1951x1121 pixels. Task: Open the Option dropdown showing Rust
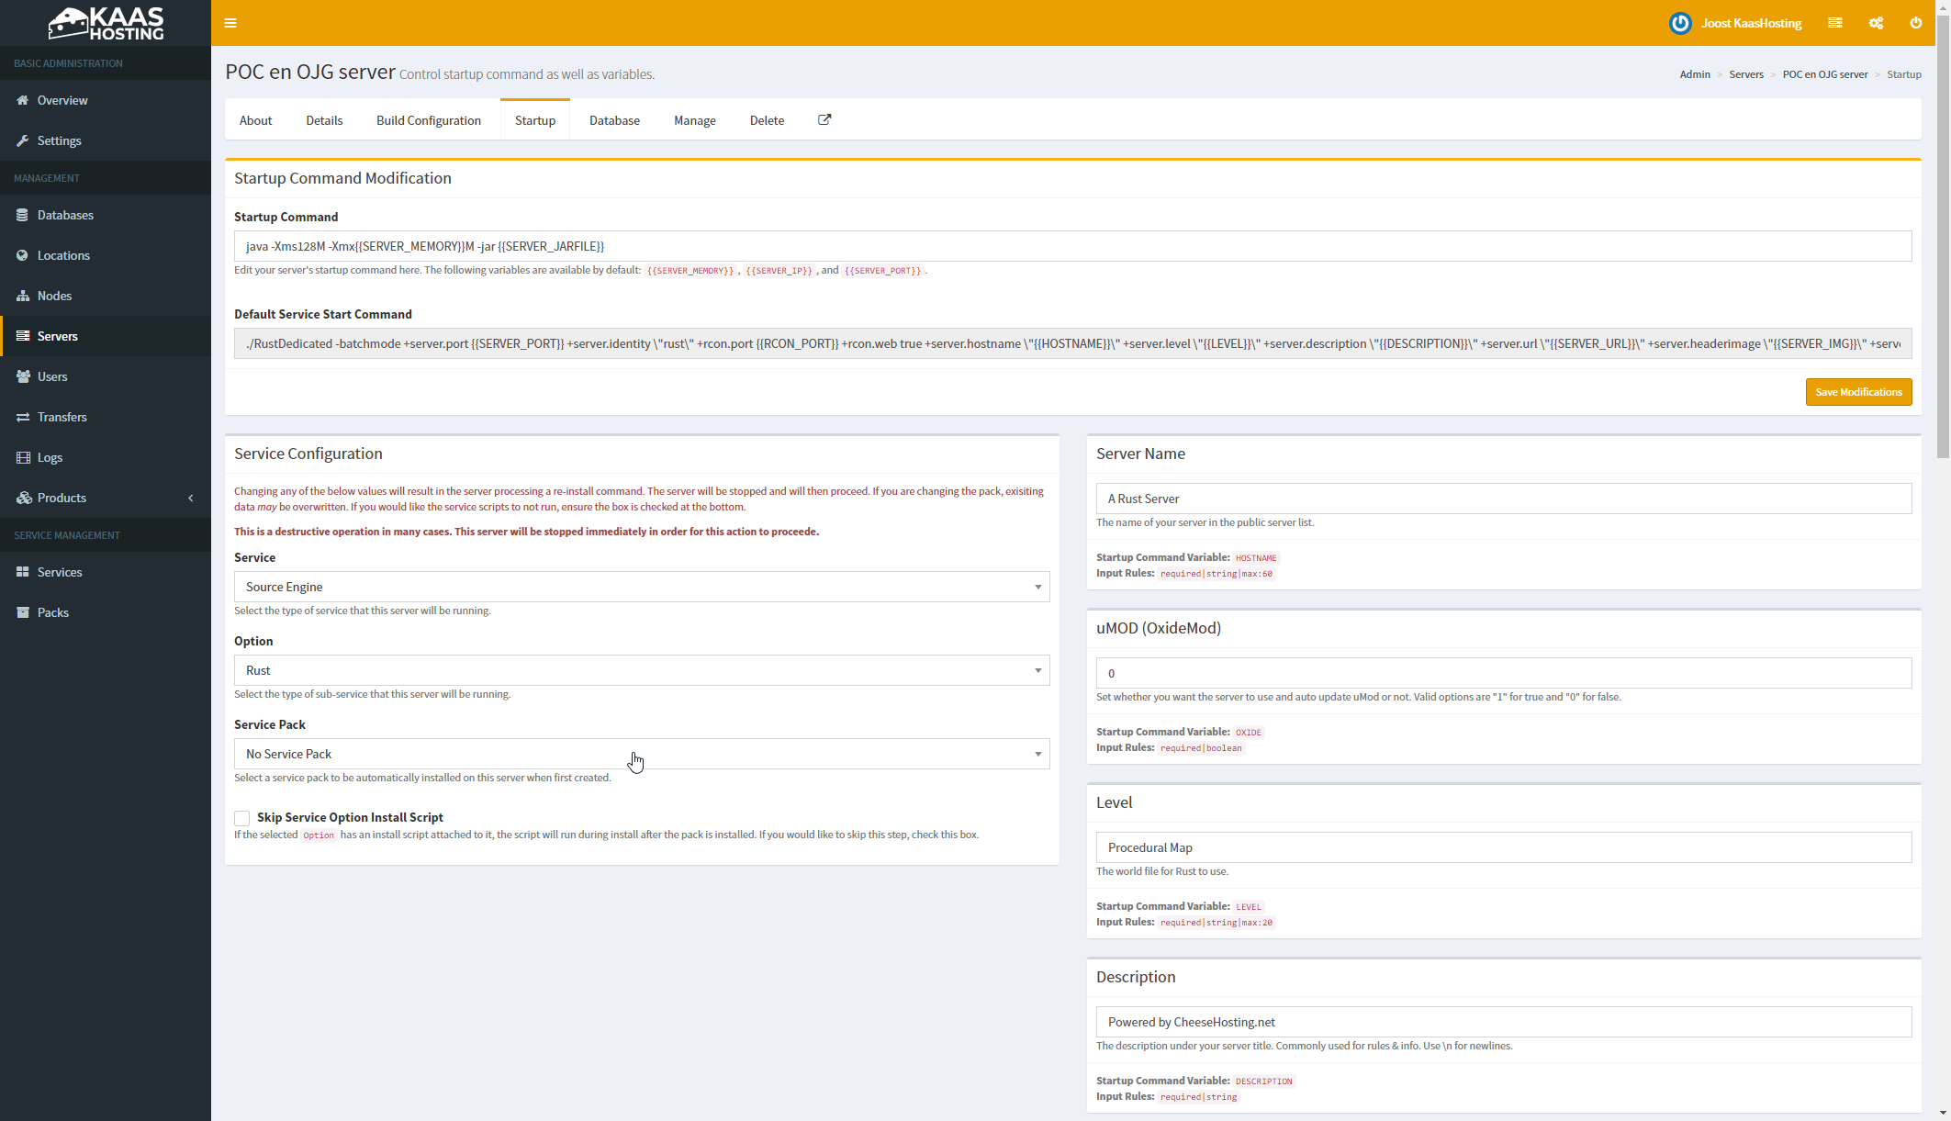pyautogui.click(x=641, y=670)
